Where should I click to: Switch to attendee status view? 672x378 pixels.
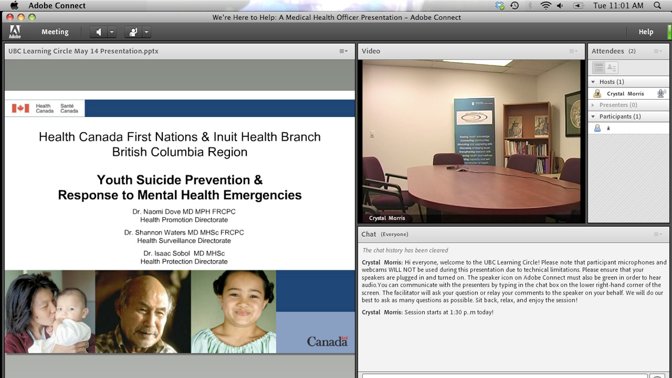click(612, 68)
